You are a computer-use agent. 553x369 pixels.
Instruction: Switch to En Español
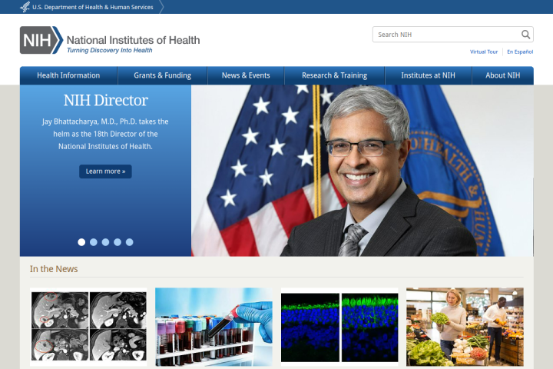point(520,52)
